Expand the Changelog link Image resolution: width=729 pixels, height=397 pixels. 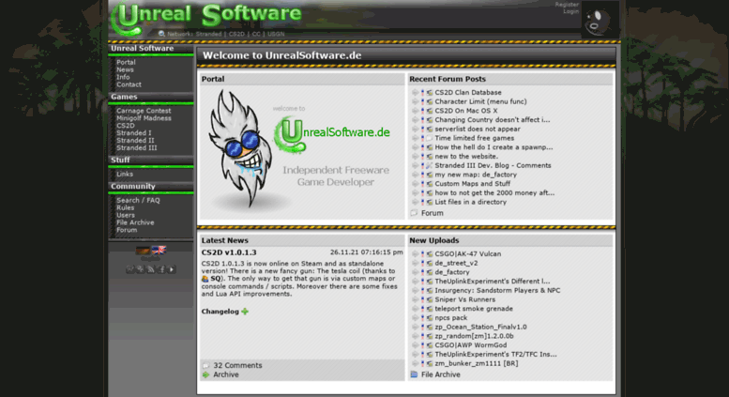[220, 312]
